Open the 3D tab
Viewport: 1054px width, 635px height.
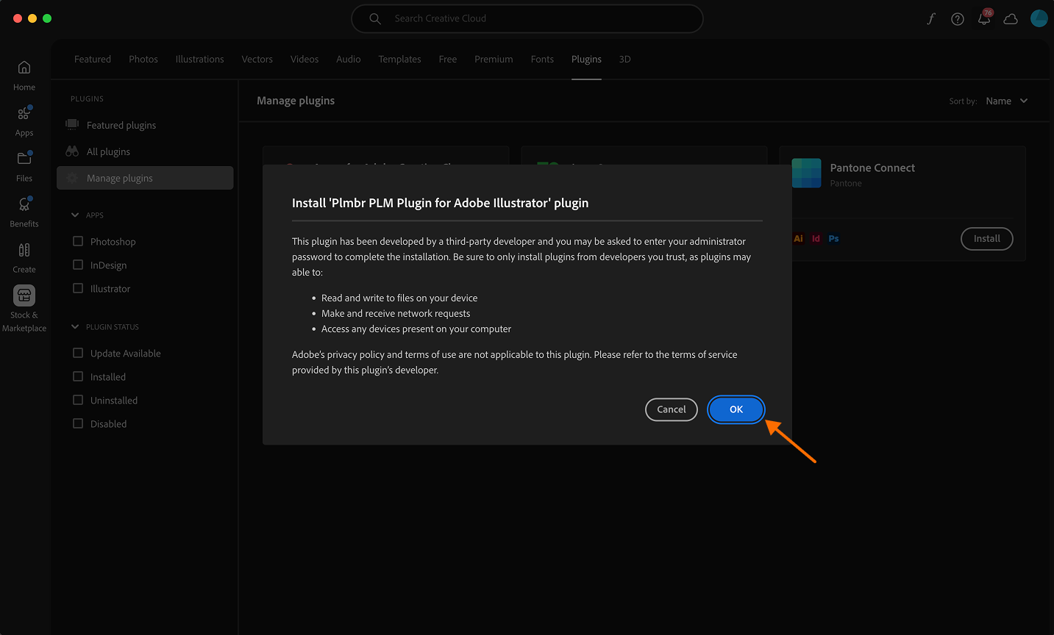click(624, 59)
